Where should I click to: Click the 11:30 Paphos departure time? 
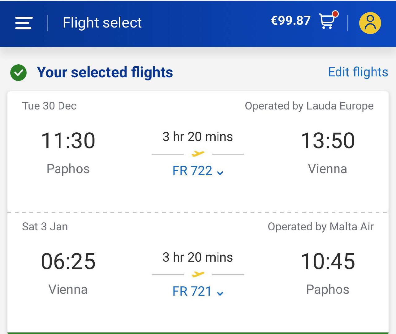pos(68,141)
